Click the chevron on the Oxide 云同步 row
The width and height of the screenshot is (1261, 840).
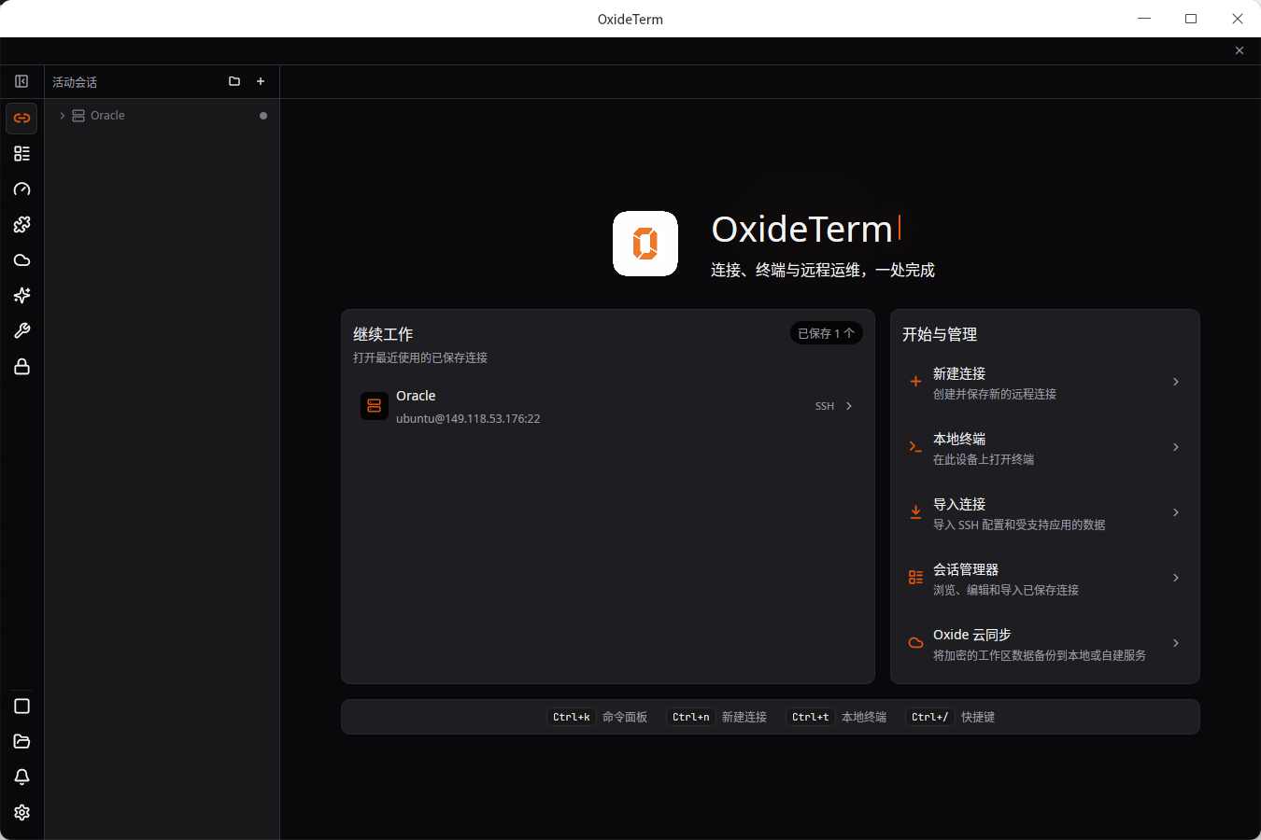coord(1176,643)
